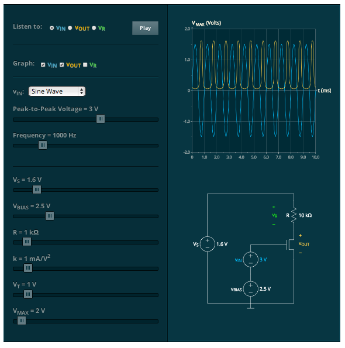345x348 pixels.
Task: Open the Sine Wave waveform dropdown
Action: click(x=57, y=91)
